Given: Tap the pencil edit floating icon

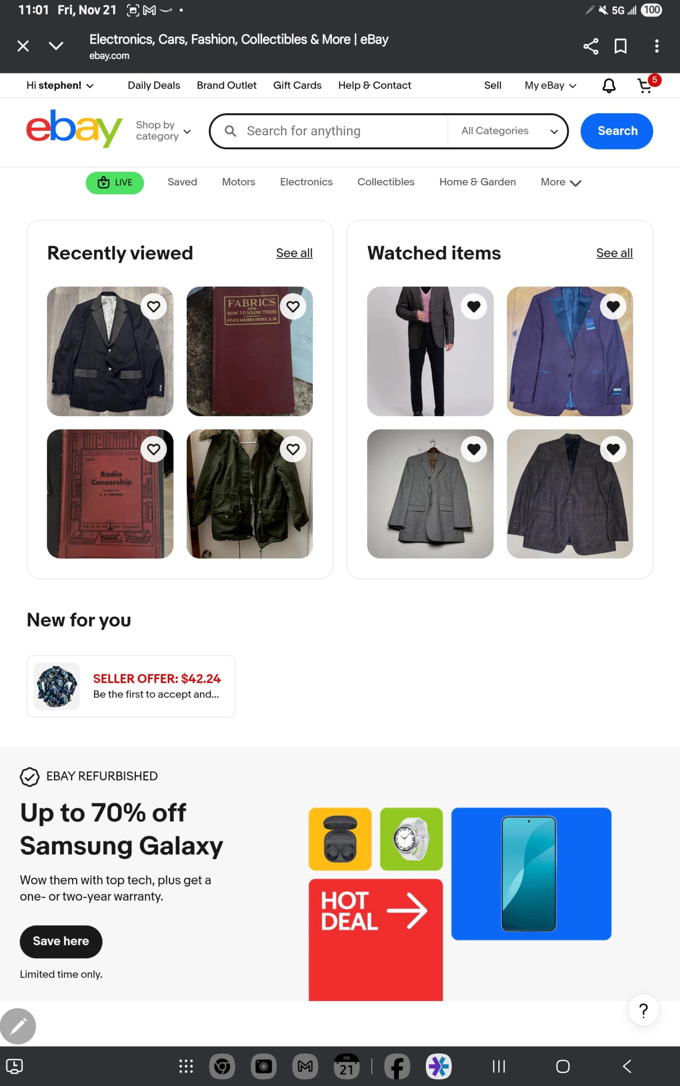Looking at the screenshot, I should 18,1026.
